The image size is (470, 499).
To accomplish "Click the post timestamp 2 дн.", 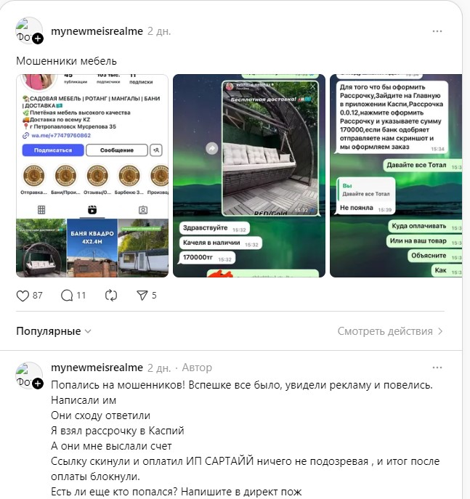I will click(159, 31).
